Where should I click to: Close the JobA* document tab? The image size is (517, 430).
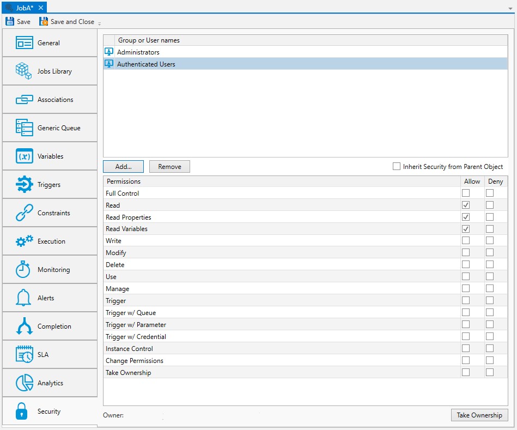coord(41,8)
